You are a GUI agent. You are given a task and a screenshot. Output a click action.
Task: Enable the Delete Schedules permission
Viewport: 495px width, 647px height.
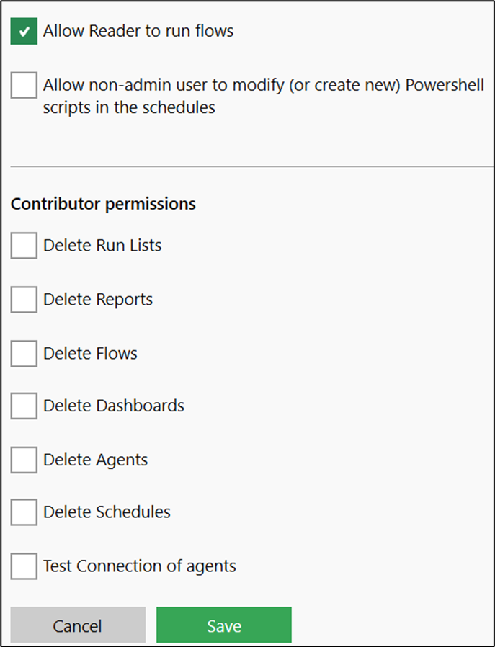click(x=23, y=512)
